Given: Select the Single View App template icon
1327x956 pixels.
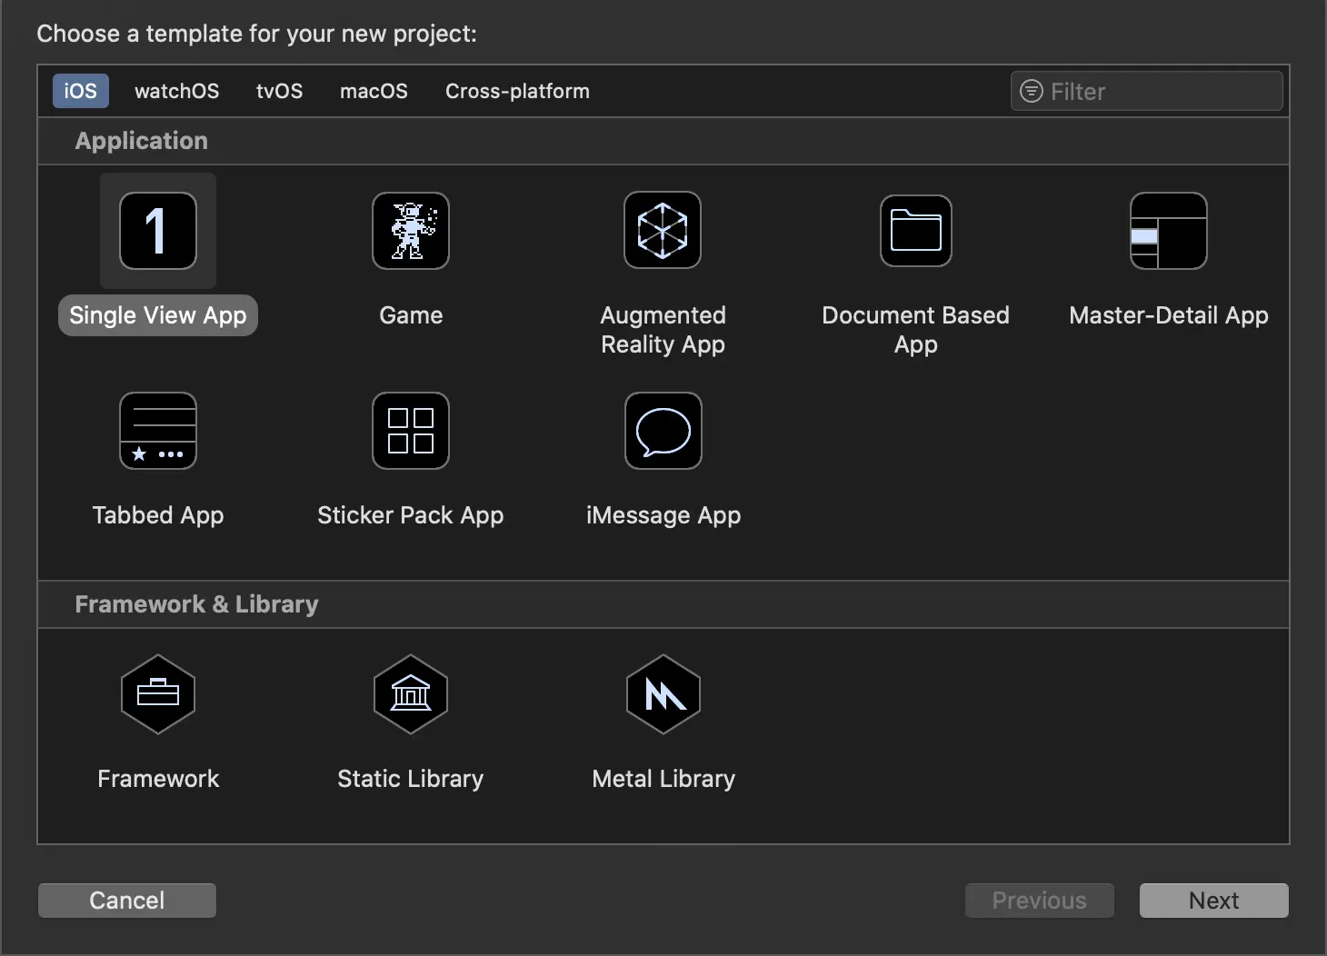Looking at the screenshot, I should click(158, 231).
